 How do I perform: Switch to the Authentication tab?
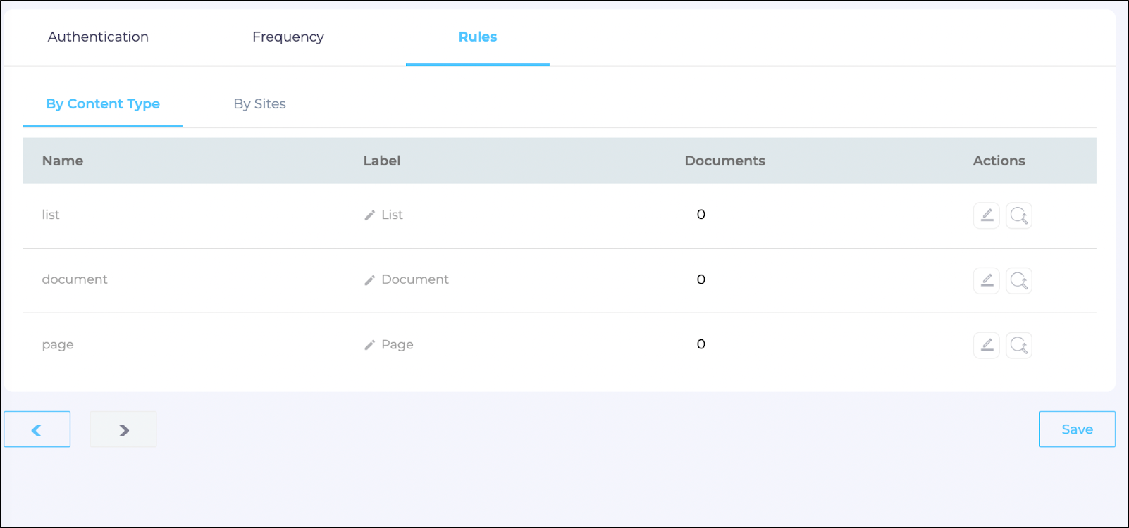pos(98,37)
